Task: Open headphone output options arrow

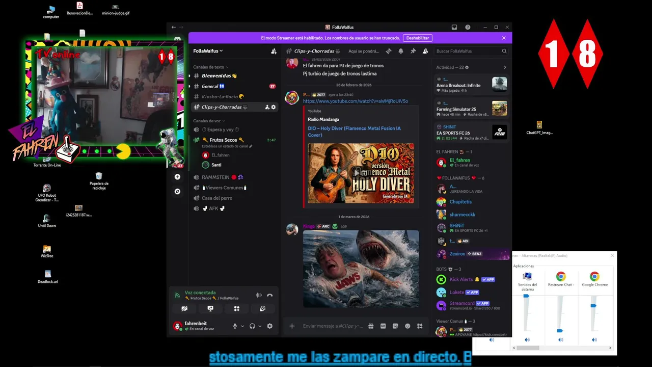Action: [260, 326]
